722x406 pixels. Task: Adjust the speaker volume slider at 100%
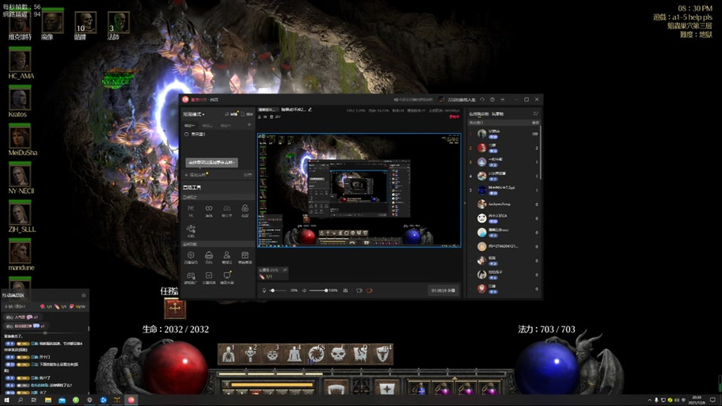pos(318,290)
